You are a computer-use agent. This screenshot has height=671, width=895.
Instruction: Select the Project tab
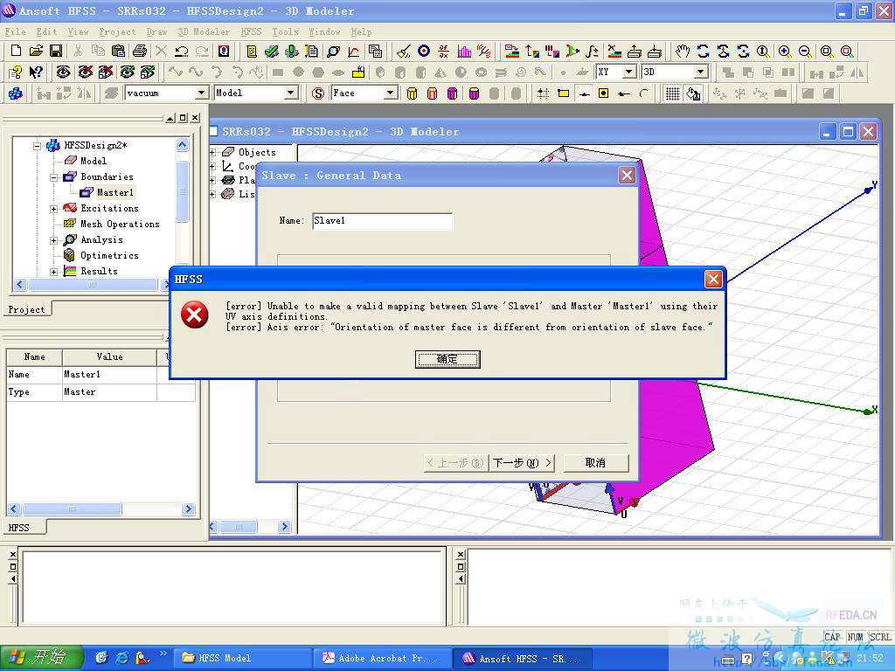click(26, 309)
